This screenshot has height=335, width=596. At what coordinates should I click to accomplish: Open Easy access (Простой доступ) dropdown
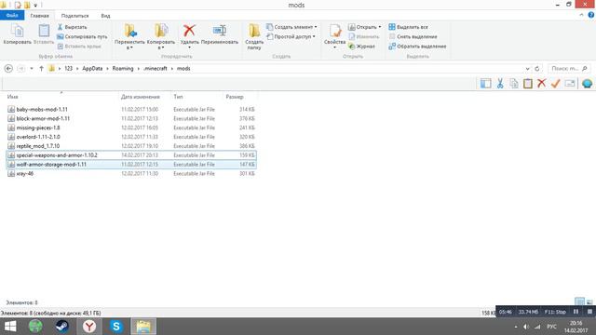click(x=291, y=37)
